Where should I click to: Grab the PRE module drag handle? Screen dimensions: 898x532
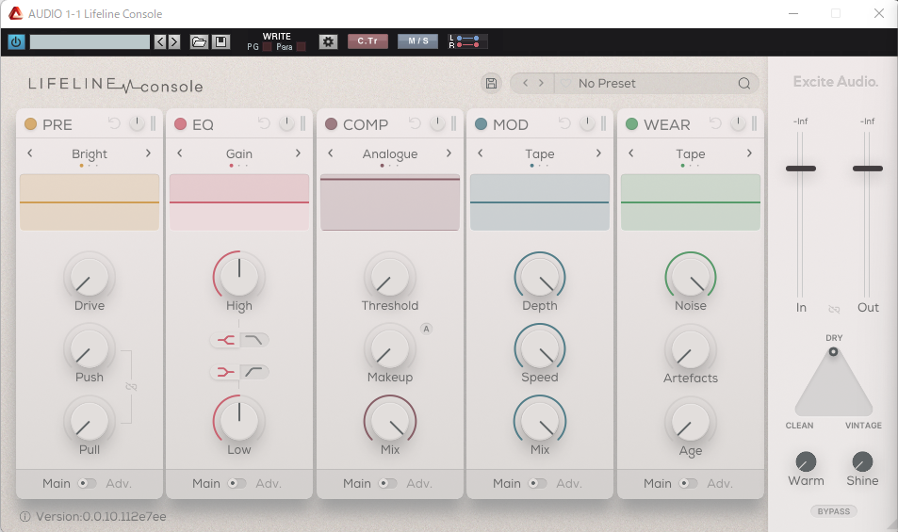tap(153, 123)
